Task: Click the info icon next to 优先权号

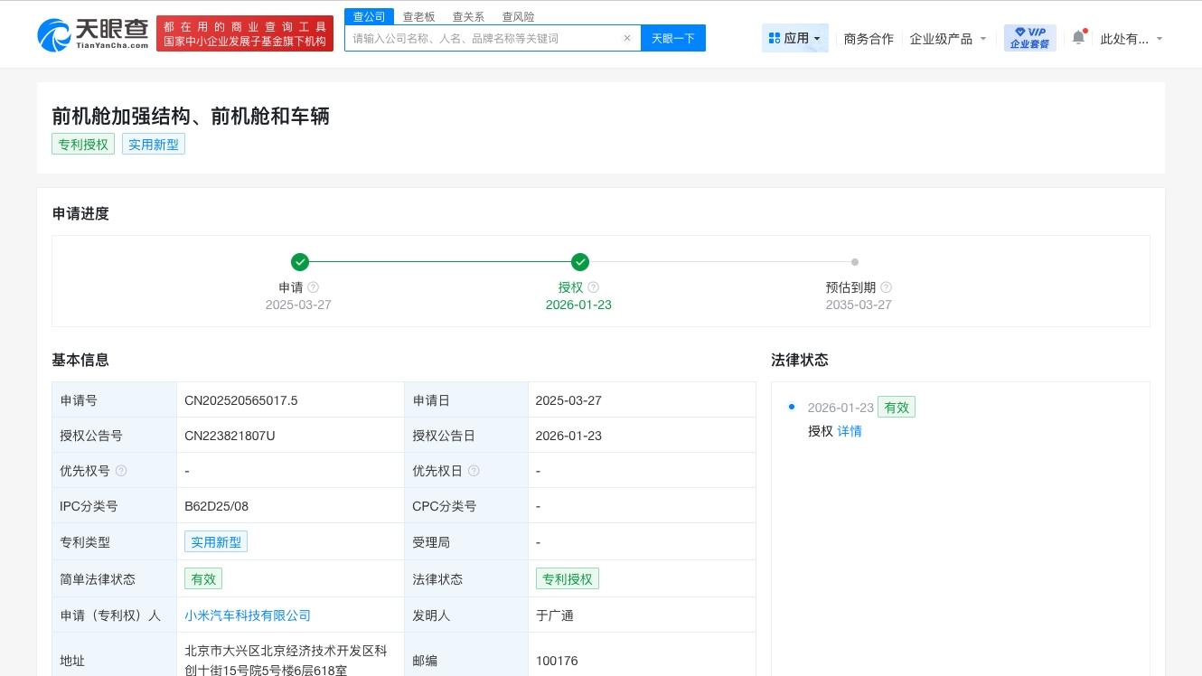Action: (x=122, y=470)
